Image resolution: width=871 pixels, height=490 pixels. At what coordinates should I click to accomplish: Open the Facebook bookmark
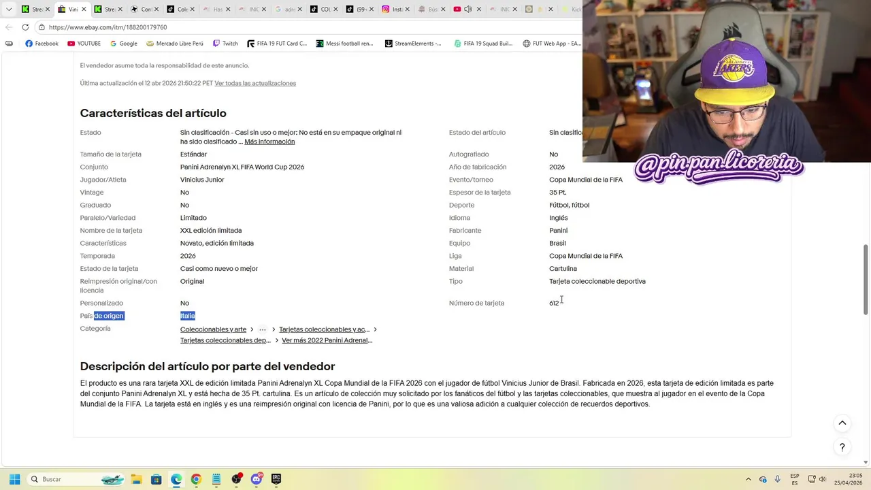click(42, 44)
